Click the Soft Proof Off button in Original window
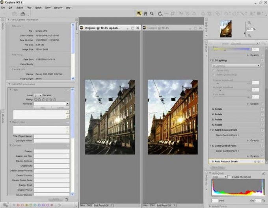This screenshot has height=208, width=268. coord(103,205)
